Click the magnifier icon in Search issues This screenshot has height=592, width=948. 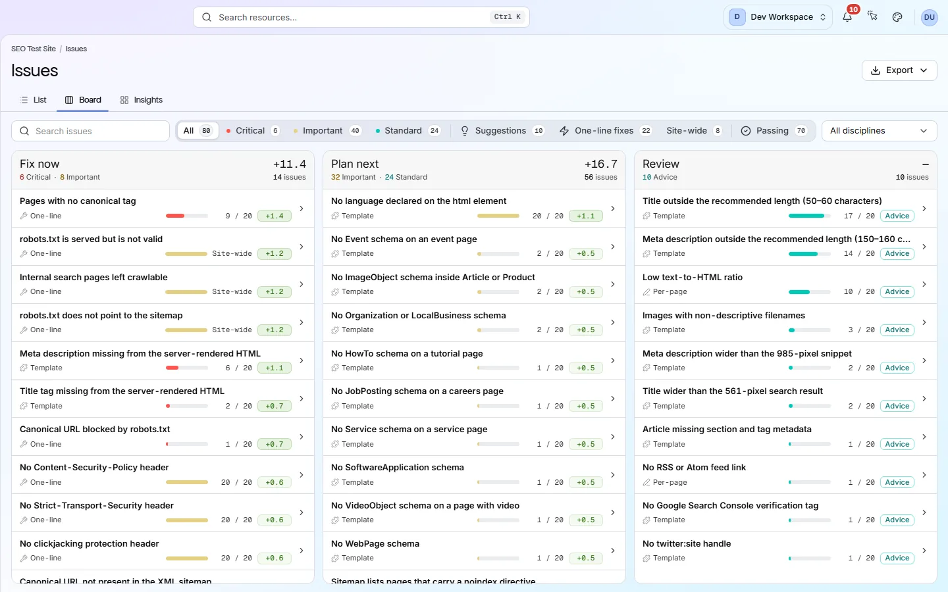24,131
